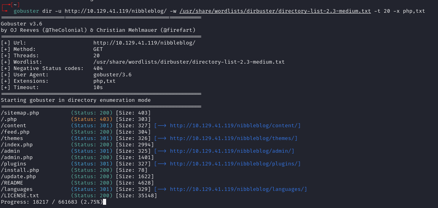Open the nibbleblog/content/ redirect URL
This screenshot has height=208, width=438.
(x=235, y=126)
